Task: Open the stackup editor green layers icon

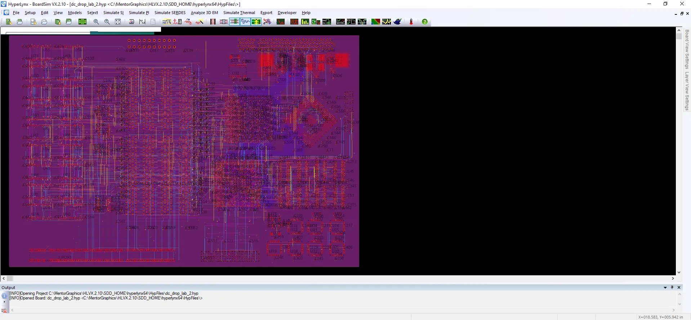Action: click(83, 22)
